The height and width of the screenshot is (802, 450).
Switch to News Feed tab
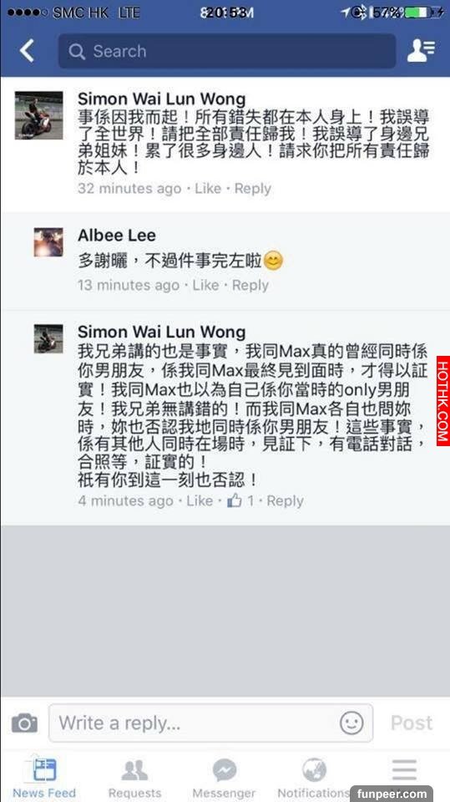[x=44, y=779]
